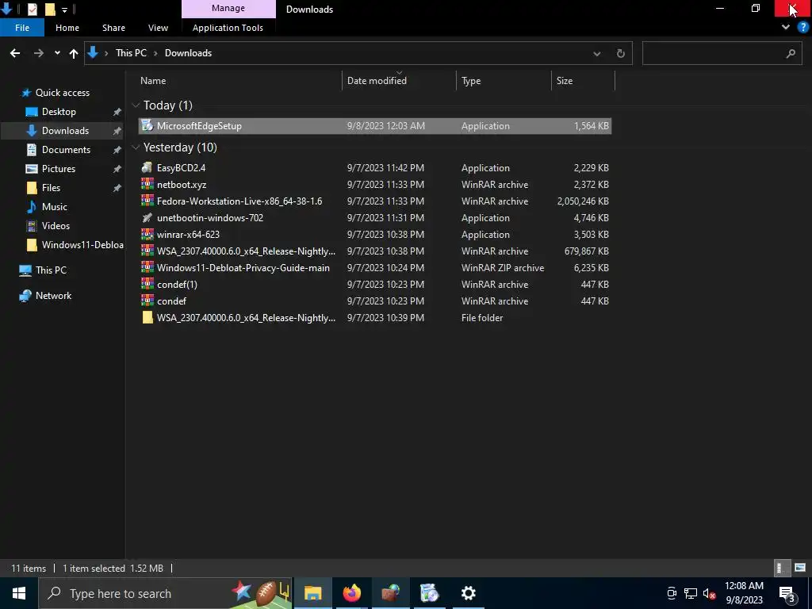Select the EasyBCD2.4 application icon
This screenshot has height=609, width=812.
[x=147, y=167]
